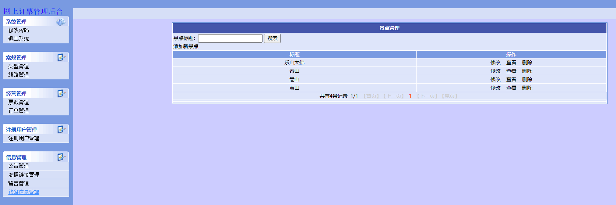Click 添加新景点 link
This screenshot has width=616, height=205.
pos(186,46)
